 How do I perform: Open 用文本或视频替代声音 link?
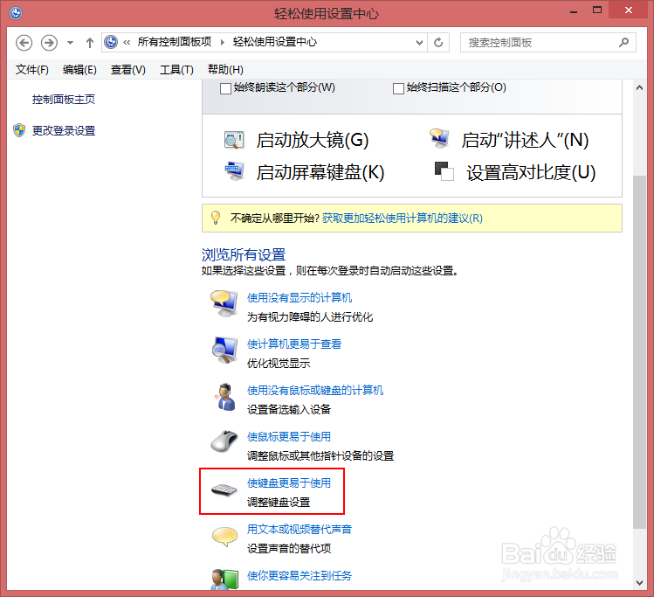tap(299, 530)
